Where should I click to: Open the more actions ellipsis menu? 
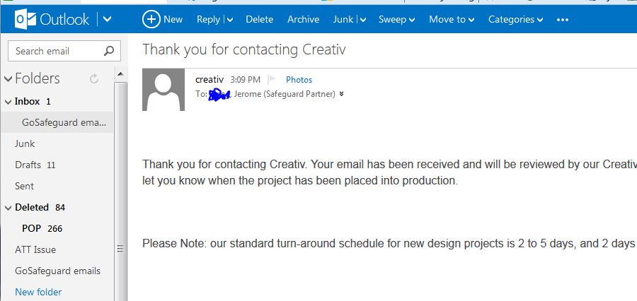pos(563,20)
